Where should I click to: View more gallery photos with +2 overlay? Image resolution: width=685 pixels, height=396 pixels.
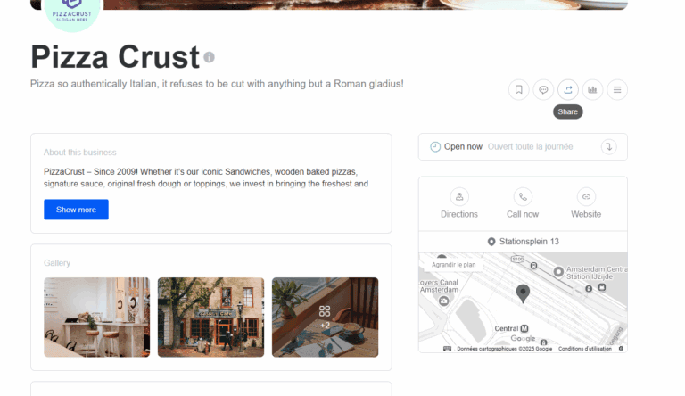click(x=325, y=318)
